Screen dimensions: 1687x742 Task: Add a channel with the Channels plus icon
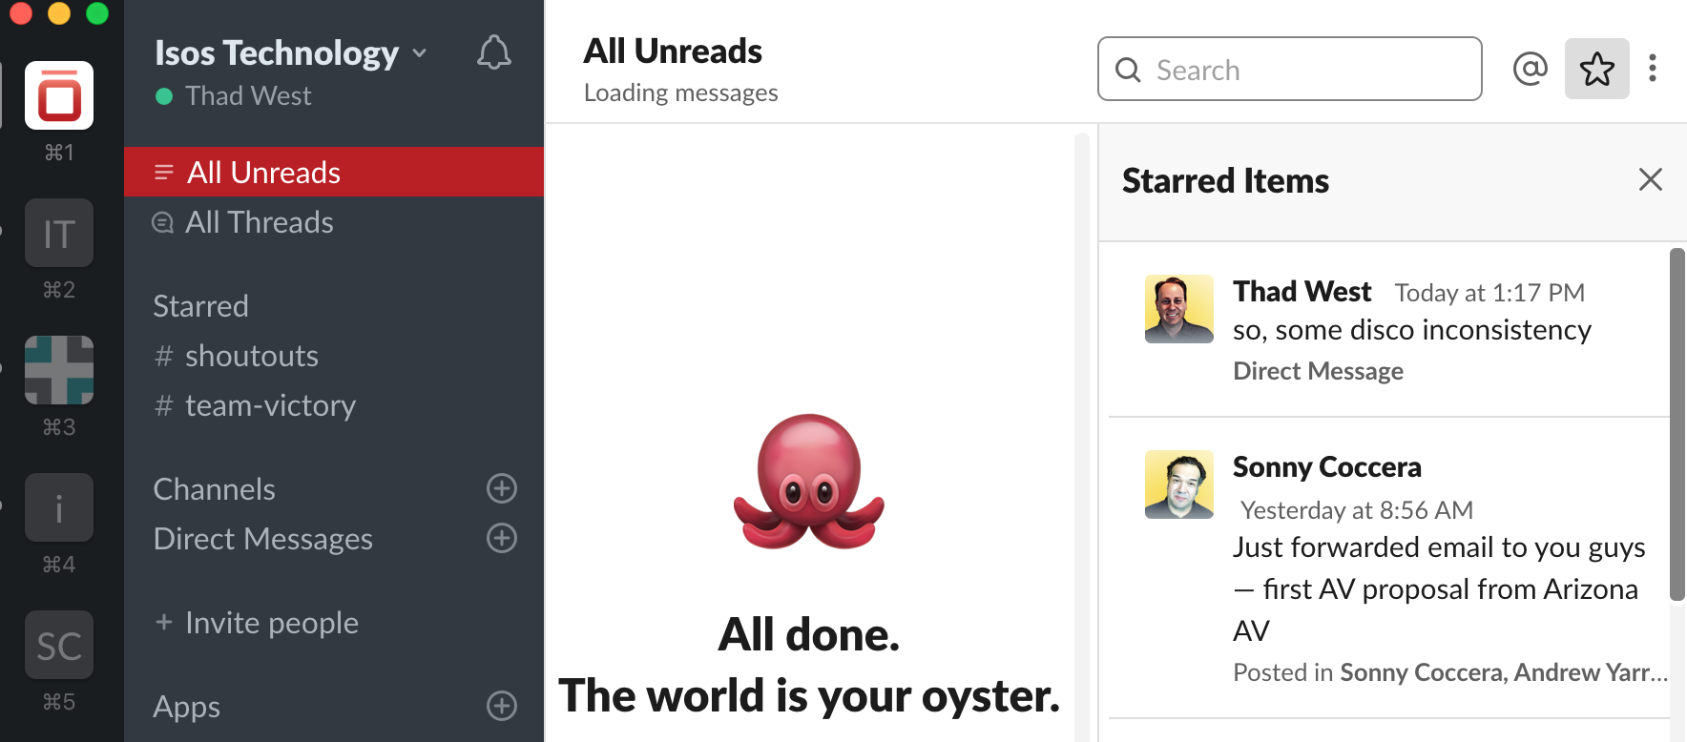pos(501,488)
